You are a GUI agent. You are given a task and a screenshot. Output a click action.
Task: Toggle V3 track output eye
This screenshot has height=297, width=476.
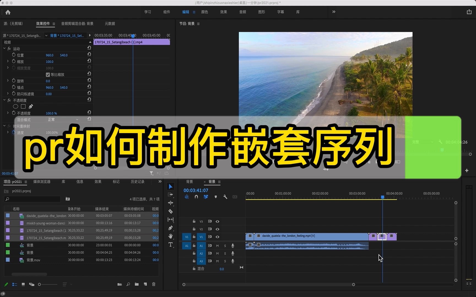coord(217,221)
